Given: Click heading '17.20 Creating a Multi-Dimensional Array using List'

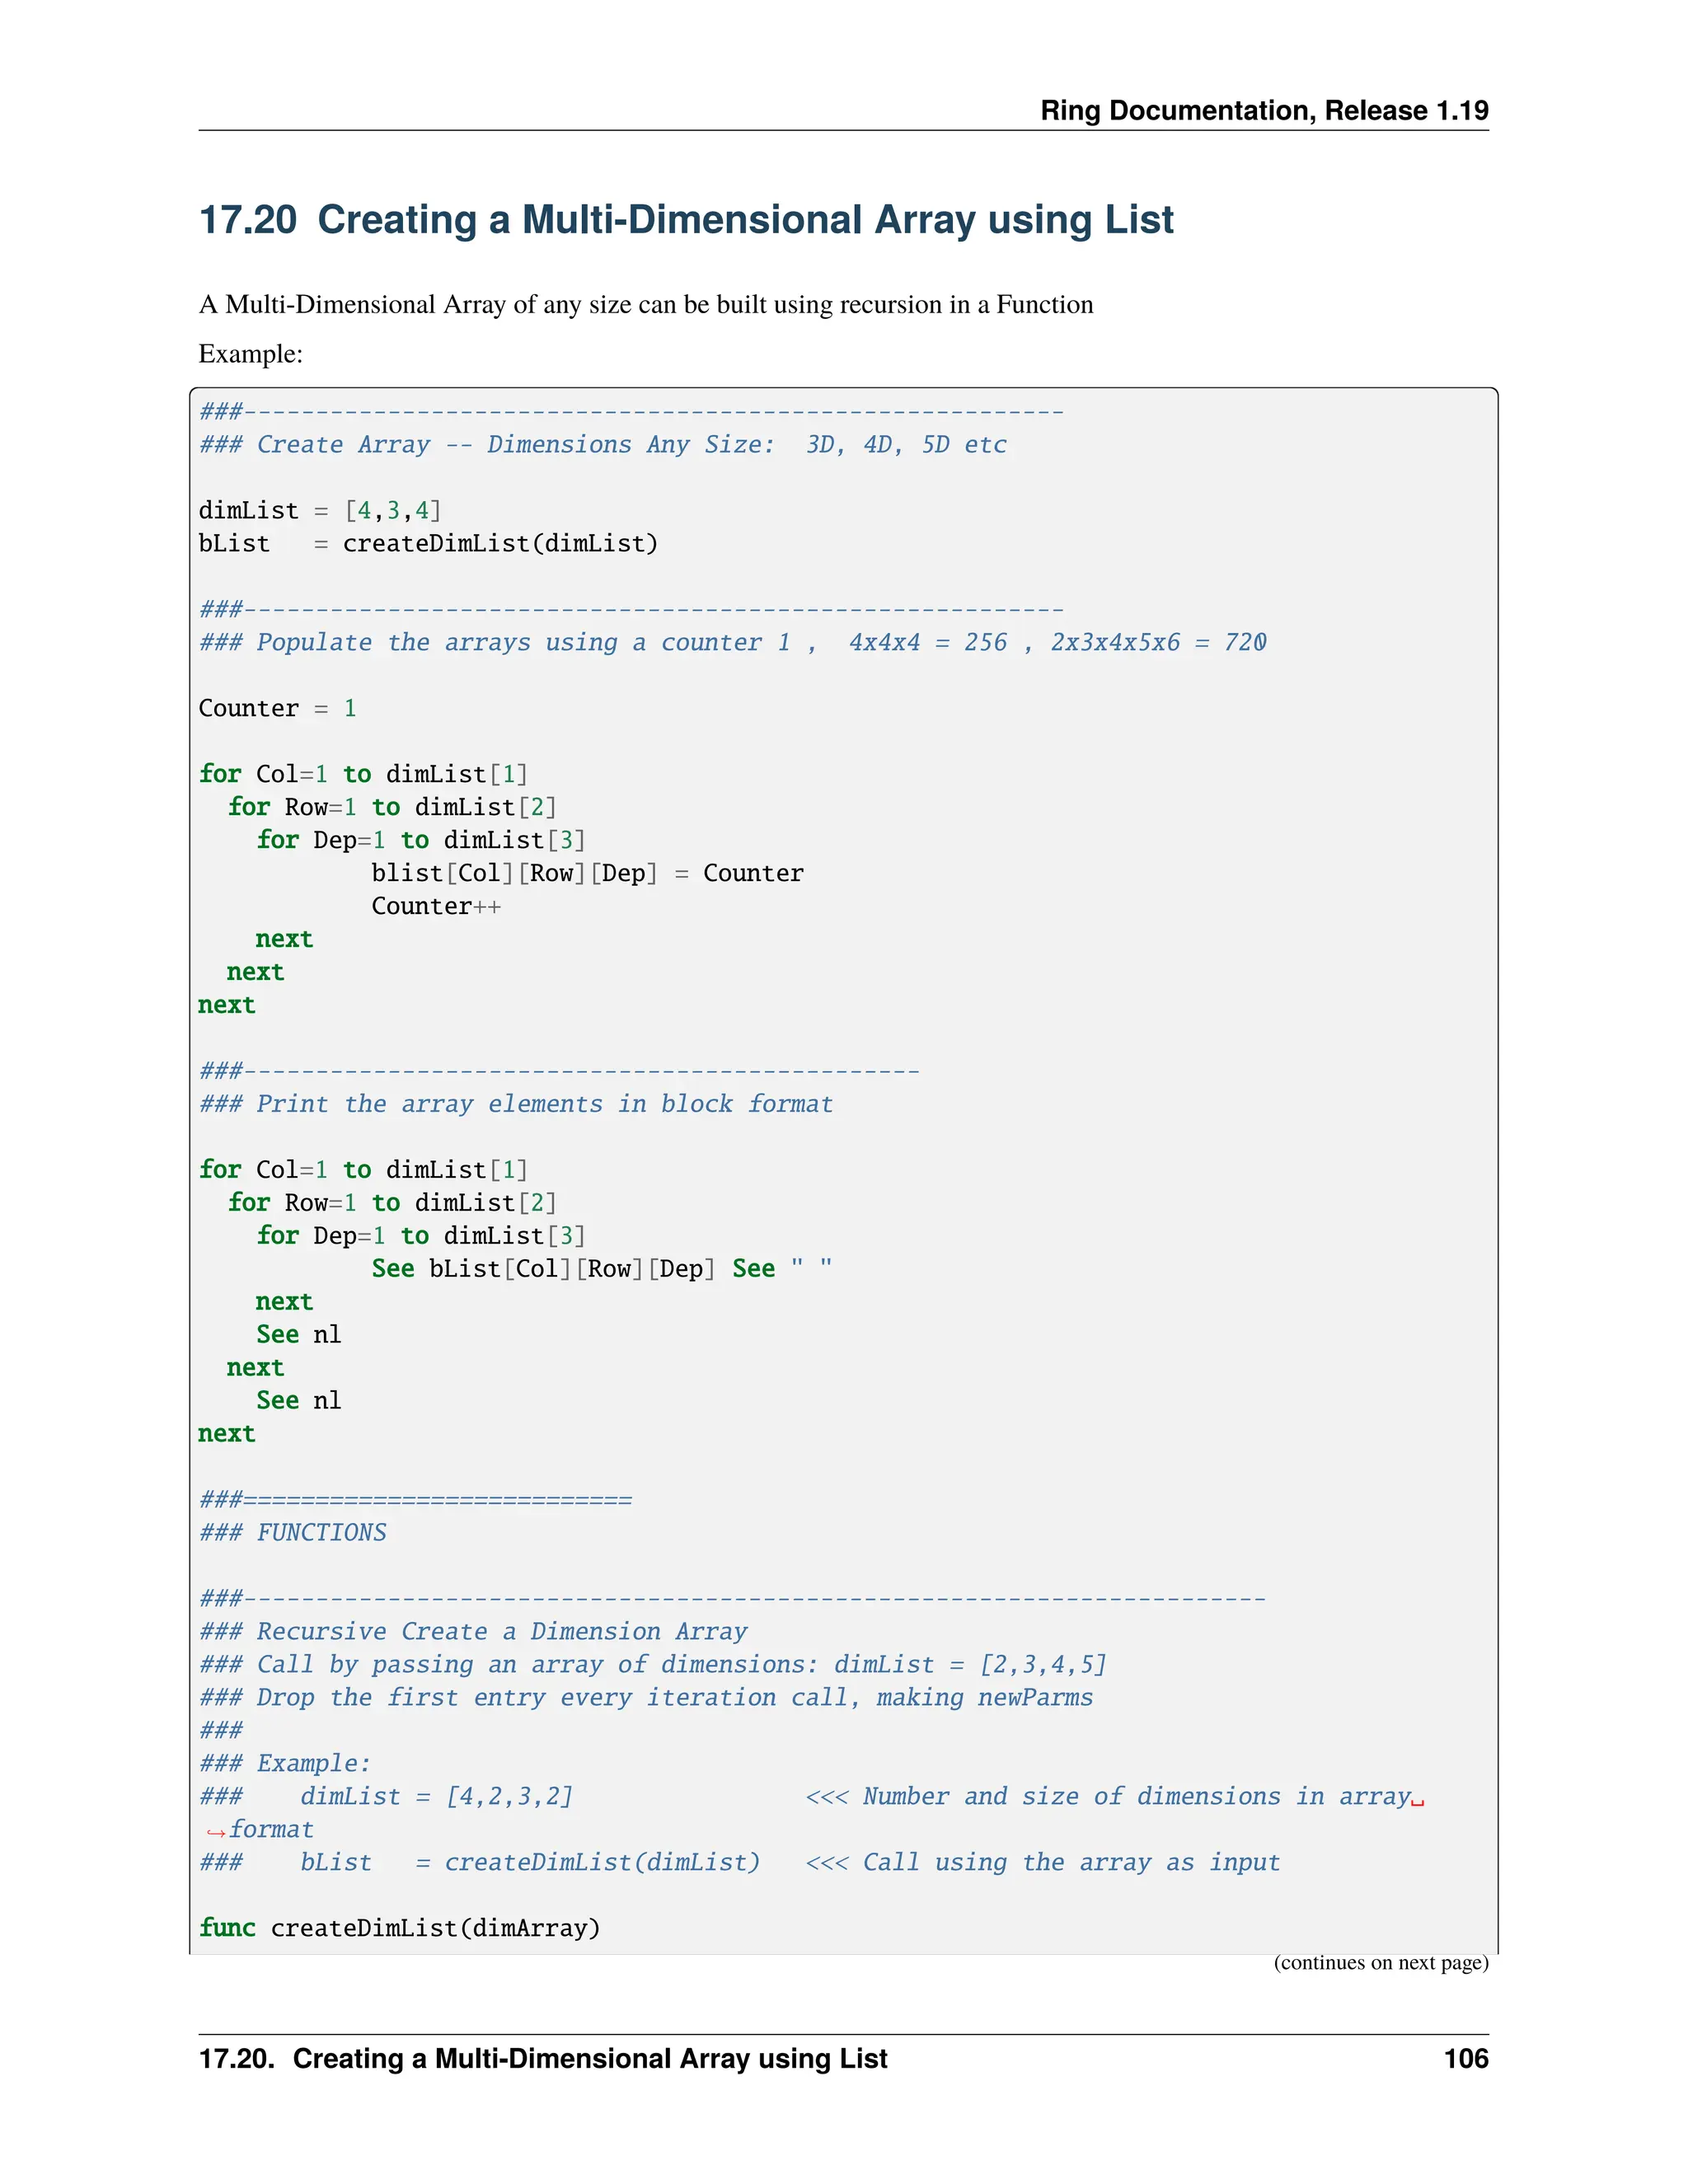Looking at the screenshot, I should 686,220.
